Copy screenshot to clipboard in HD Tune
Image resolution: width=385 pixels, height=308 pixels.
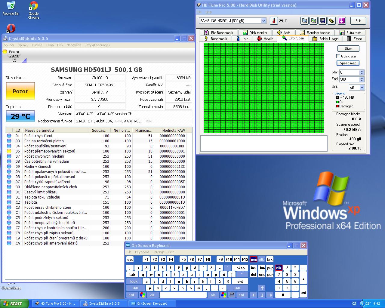click(313, 21)
